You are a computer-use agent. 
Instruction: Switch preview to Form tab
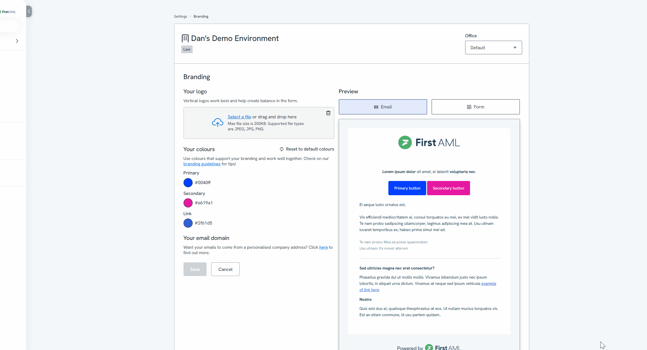475,107
